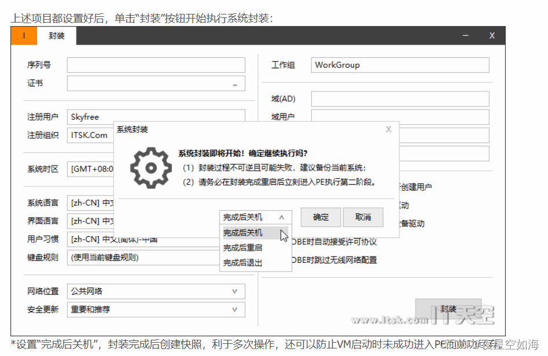Open the 用户习惯 dropdown
Viewport: 548px width, 356px height.
point(144,239)
